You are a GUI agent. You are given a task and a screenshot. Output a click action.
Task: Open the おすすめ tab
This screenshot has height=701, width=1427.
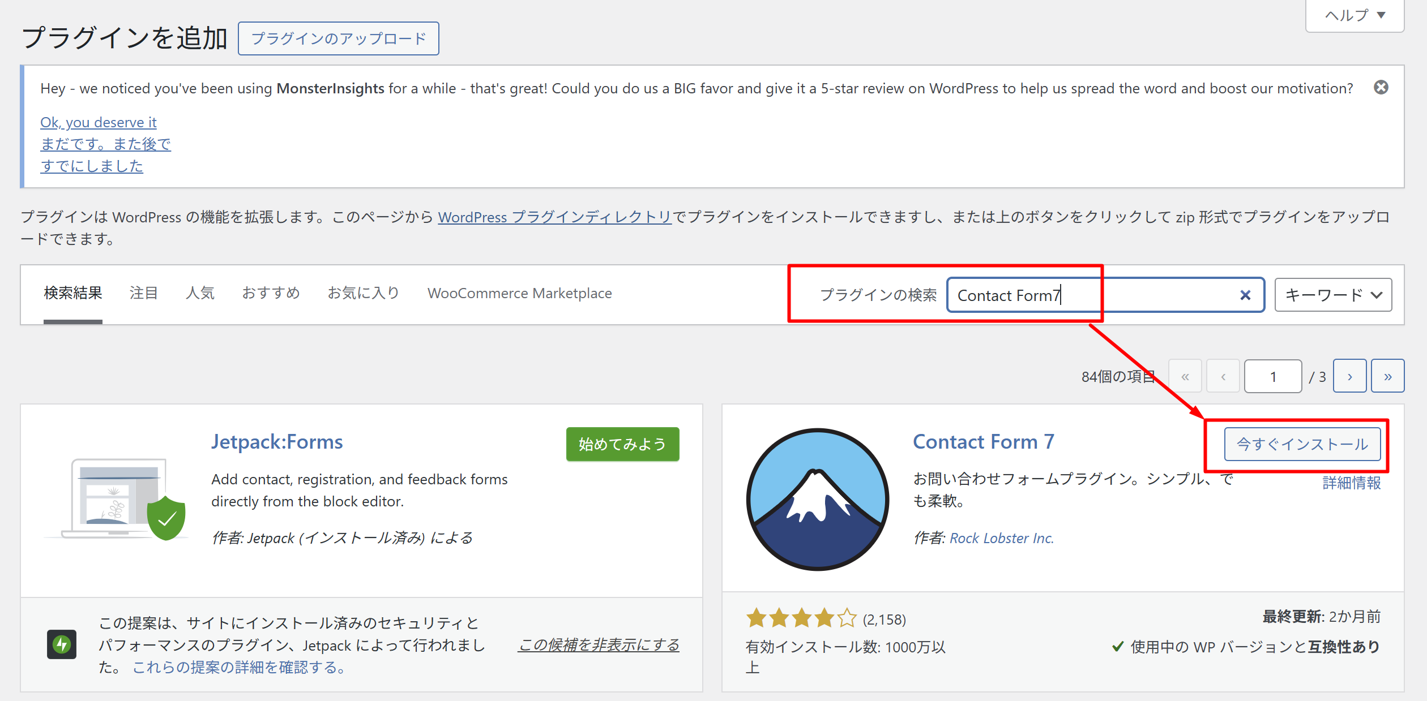tap(271, 293)
